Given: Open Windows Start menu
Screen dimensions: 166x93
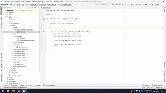Looking at the screenshot, I should [3, 91].
